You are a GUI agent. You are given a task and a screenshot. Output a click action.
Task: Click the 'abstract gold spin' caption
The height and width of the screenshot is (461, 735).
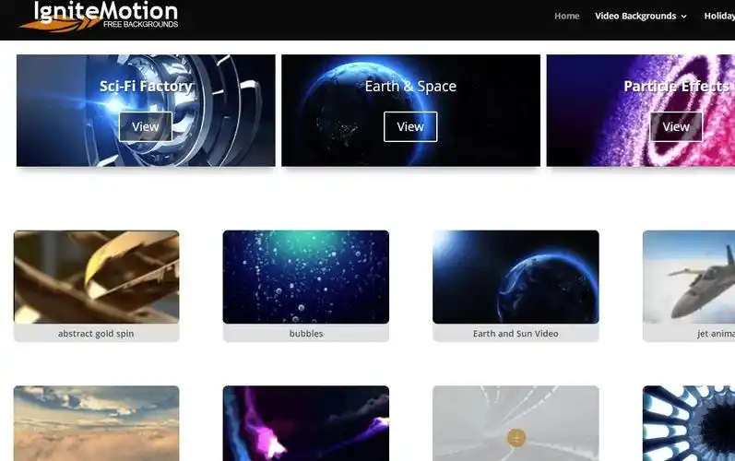click(96, 334)
